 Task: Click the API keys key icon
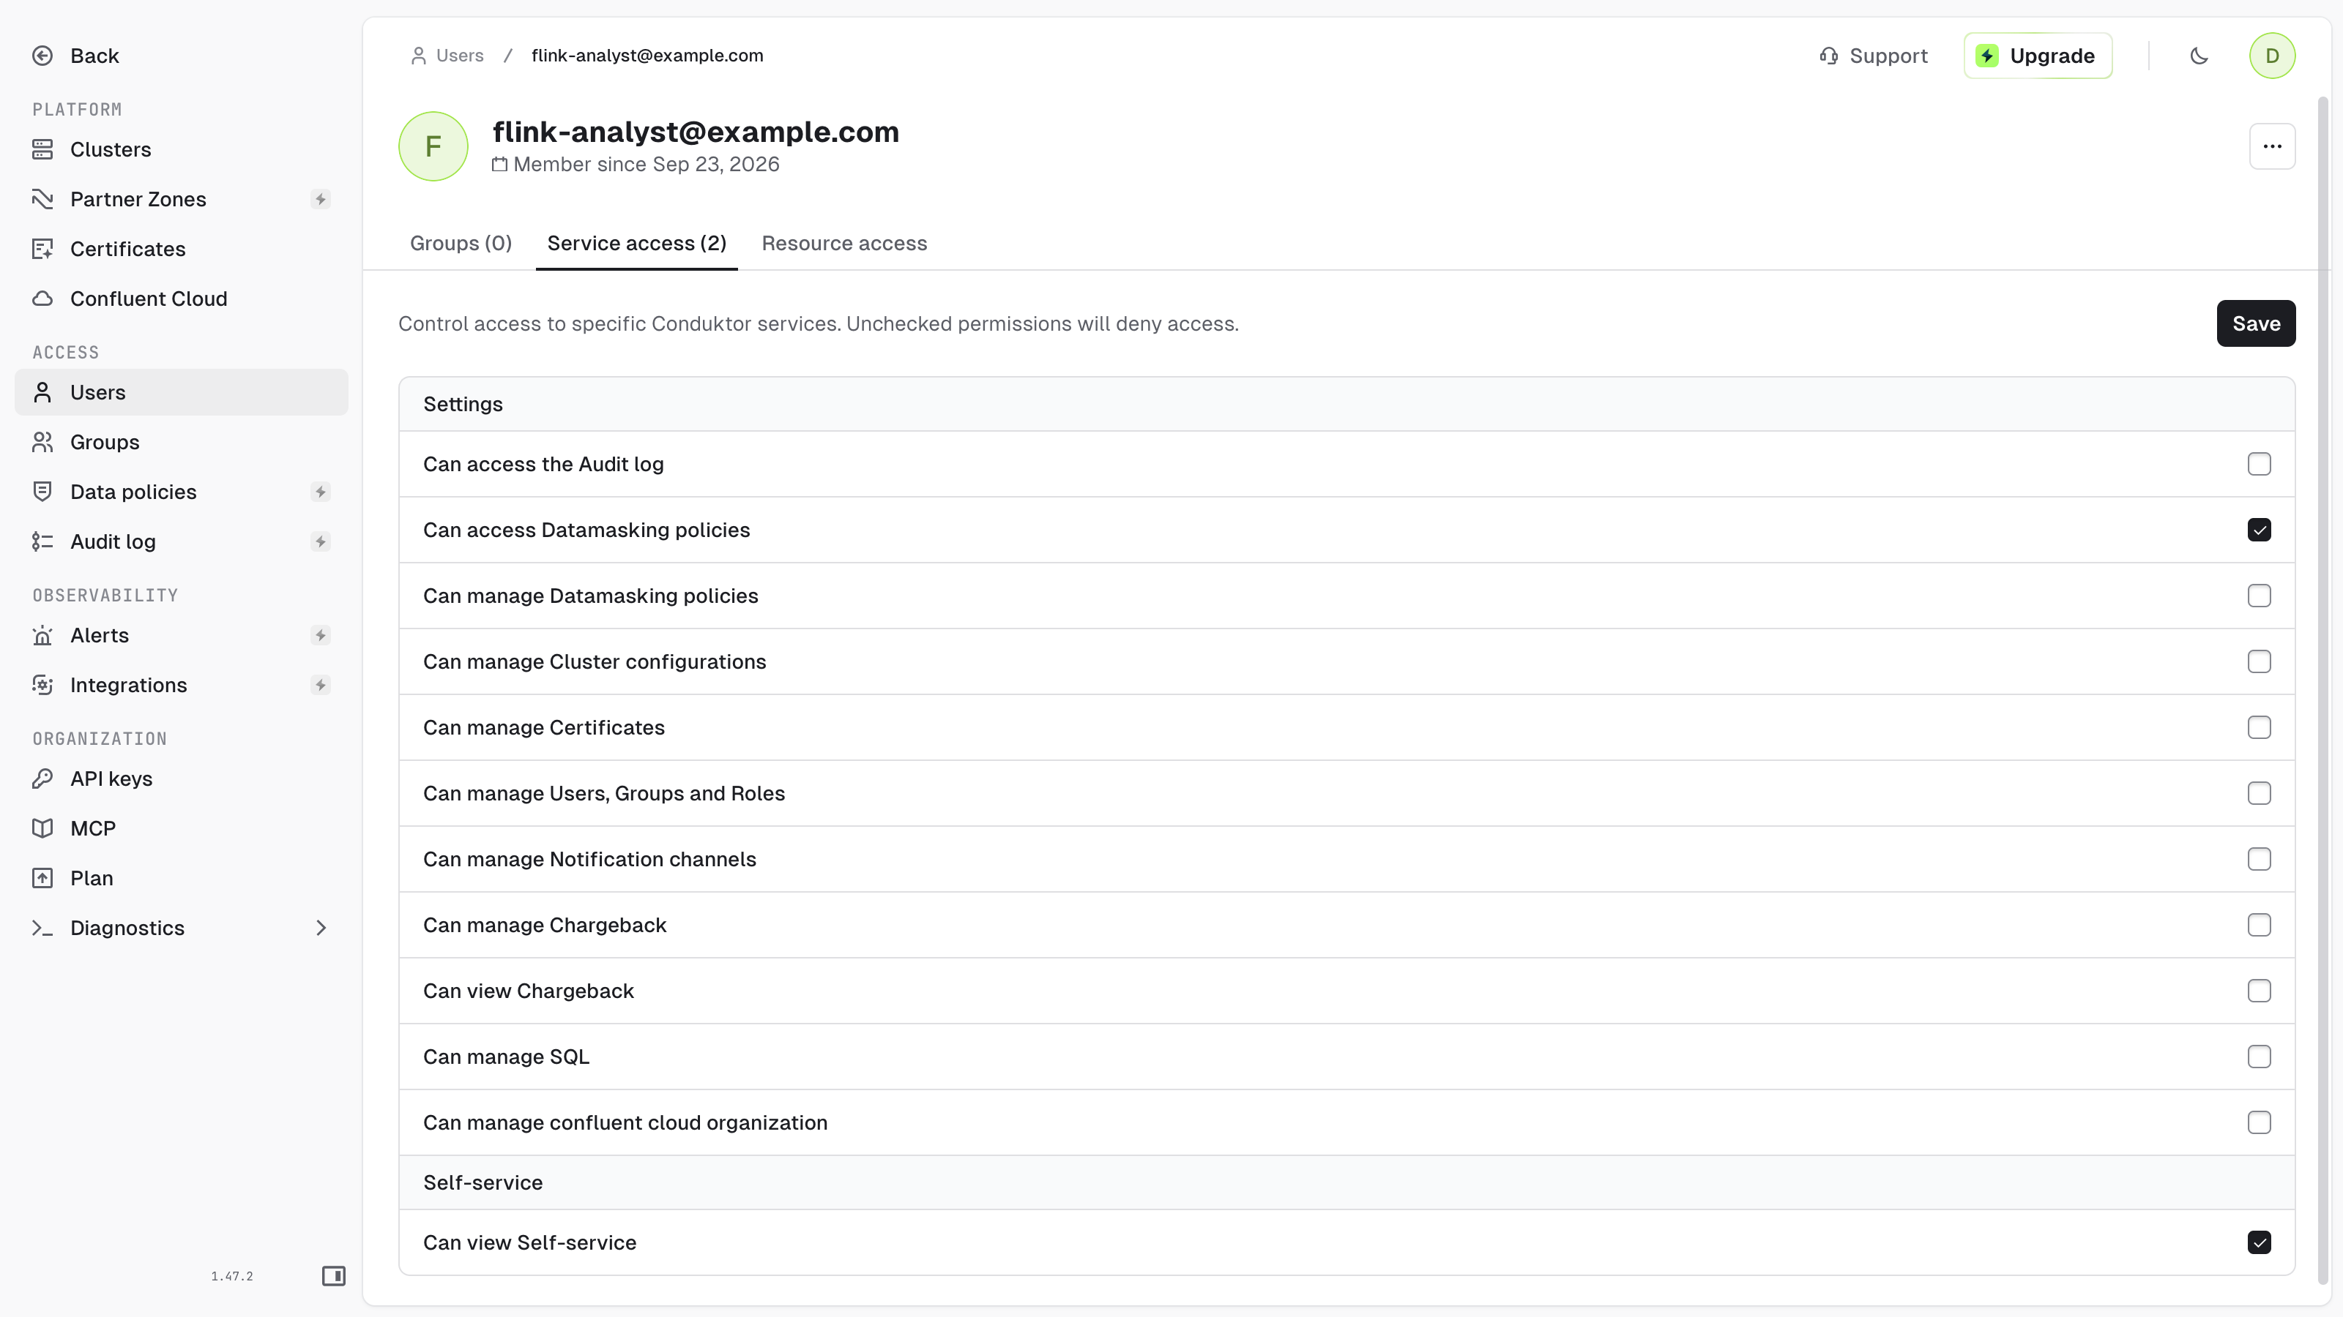pos(42,779)
